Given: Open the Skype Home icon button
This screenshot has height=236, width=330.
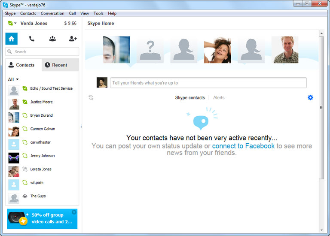Looking at the screenshot, I should [11, 39].
